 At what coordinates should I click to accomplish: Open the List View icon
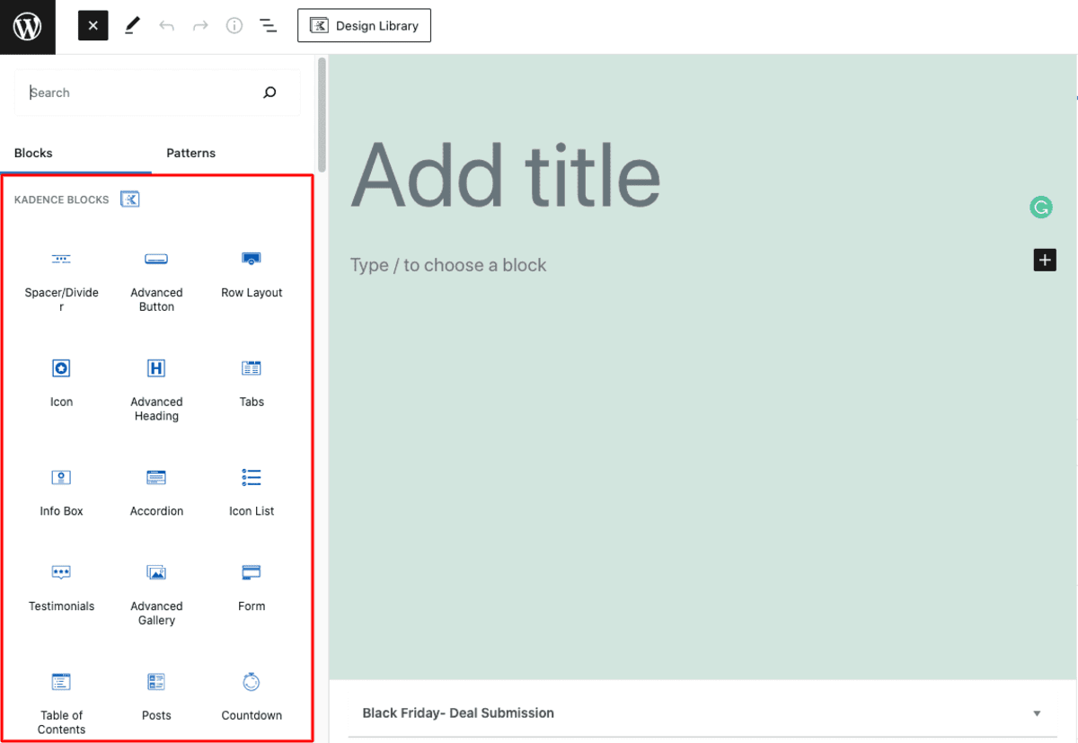point(268,26)
